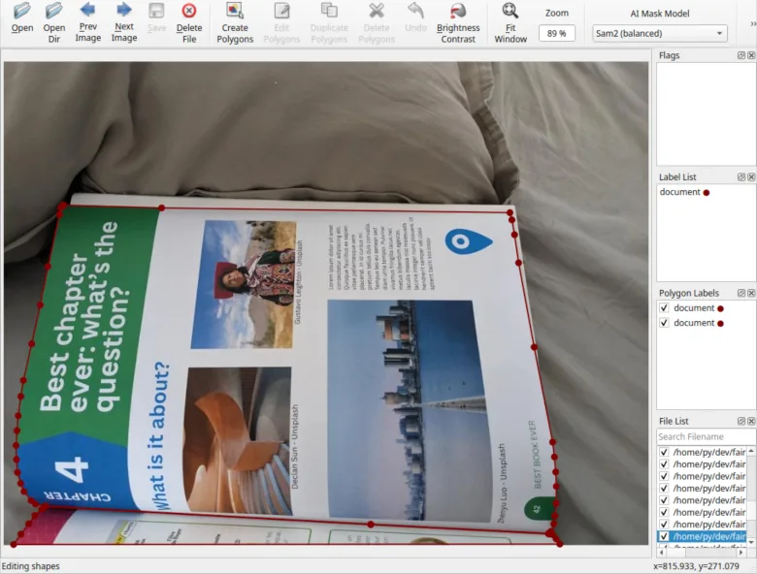Select document in the Label List

pos(679,192)
